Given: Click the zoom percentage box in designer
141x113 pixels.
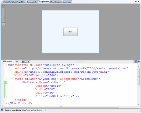Looking at the screenshot, I should [x=3, y=5].
